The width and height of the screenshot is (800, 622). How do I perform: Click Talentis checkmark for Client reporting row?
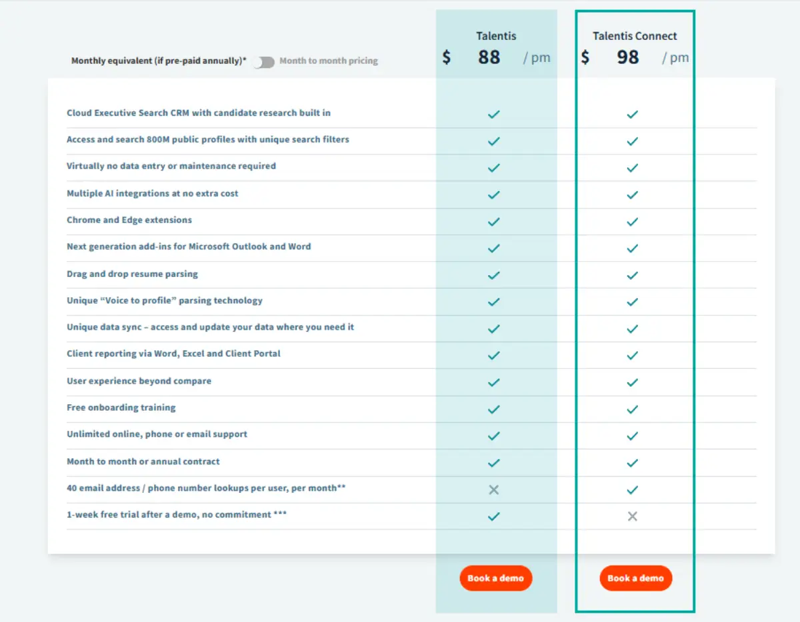493,356
